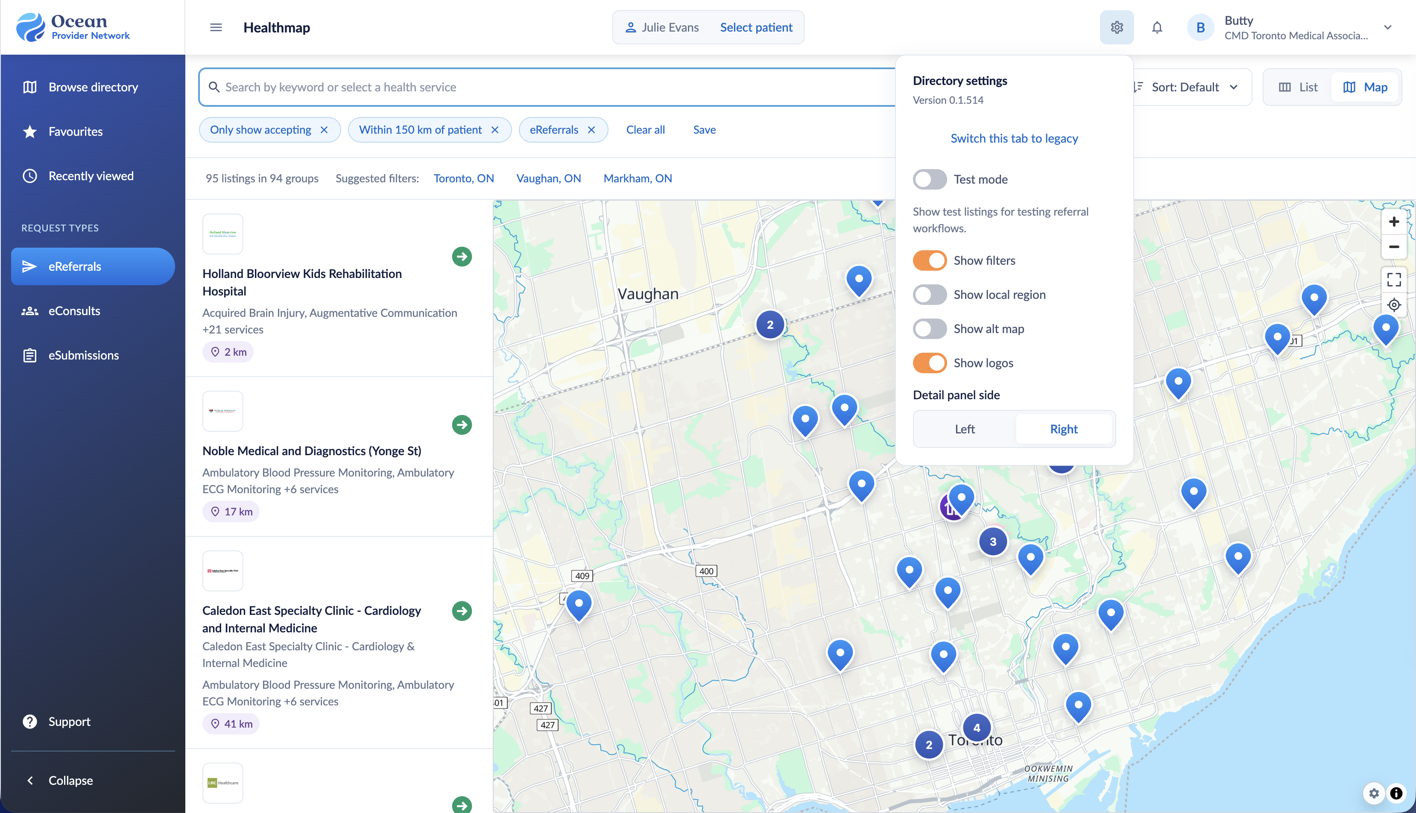This screenshot has height=813, width=1416.
Task: Open Noble Medical listing green arrow
Action: point(462,425)
